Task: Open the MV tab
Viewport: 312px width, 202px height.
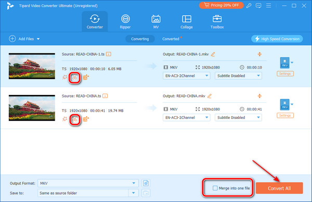Action: click(156, 21)
